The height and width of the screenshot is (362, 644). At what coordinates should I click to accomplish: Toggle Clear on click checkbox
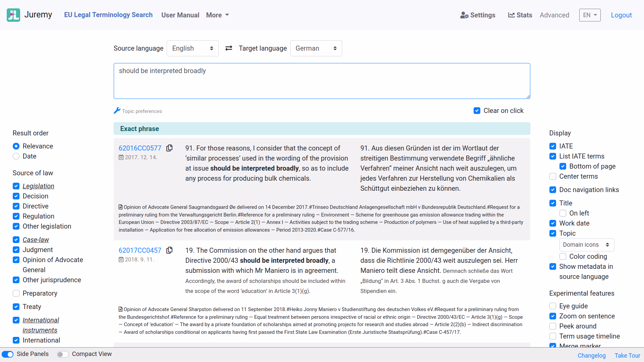click(477, 111)
